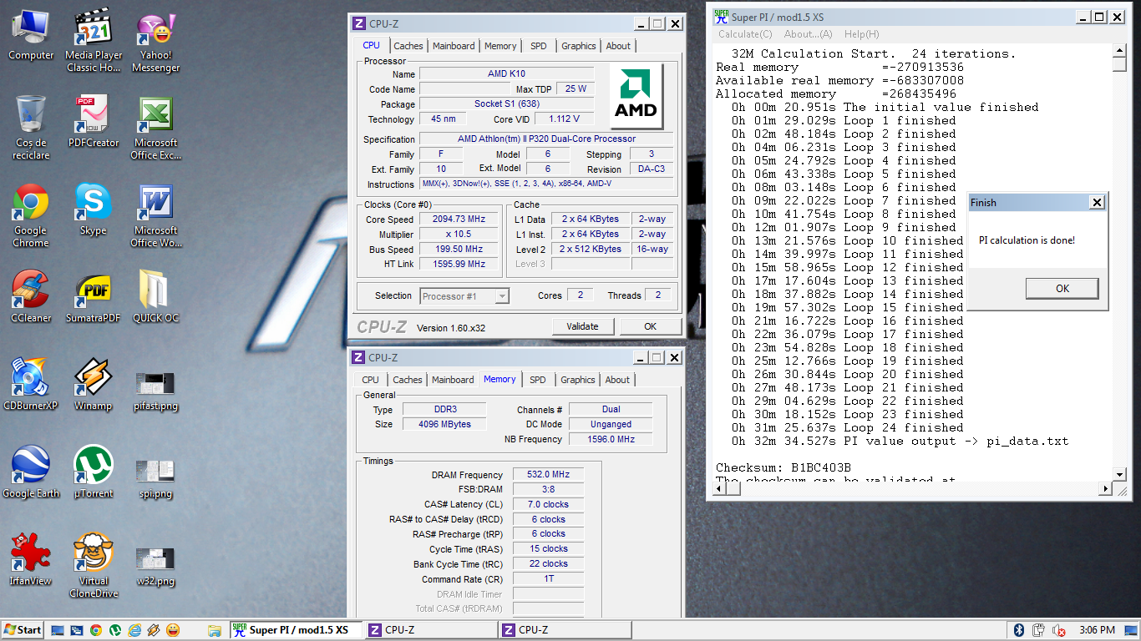Screen dimensions: 1141x641
Task: Switch to Mainboard tab in CPU-Z processor window
Action: [454, 46]
